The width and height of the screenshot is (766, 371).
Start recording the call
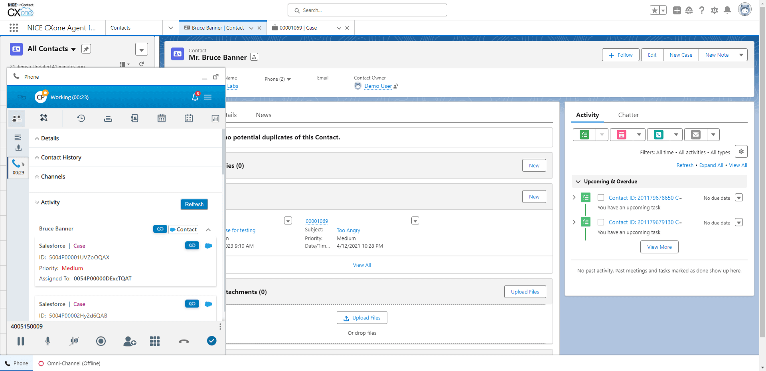(x=101, y=341)
